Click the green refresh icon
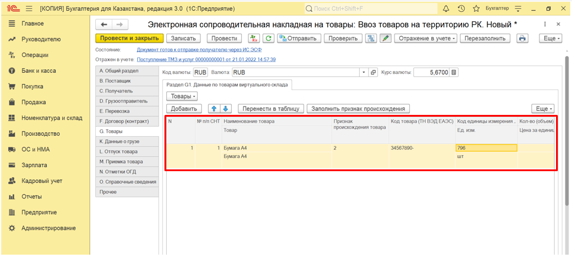Viewport: 572px width, 260px height. (x=268, y=38)
